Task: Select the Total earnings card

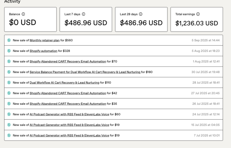Action: (196, 19)
